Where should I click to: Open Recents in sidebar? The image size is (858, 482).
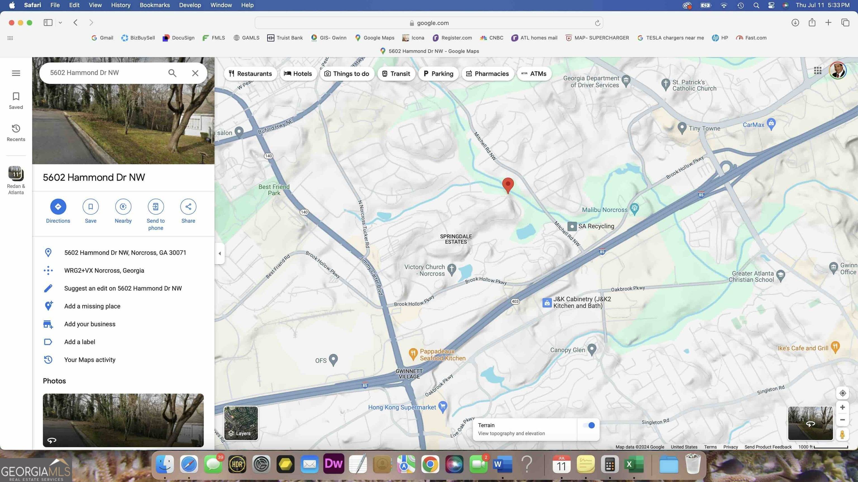[16, 133]
